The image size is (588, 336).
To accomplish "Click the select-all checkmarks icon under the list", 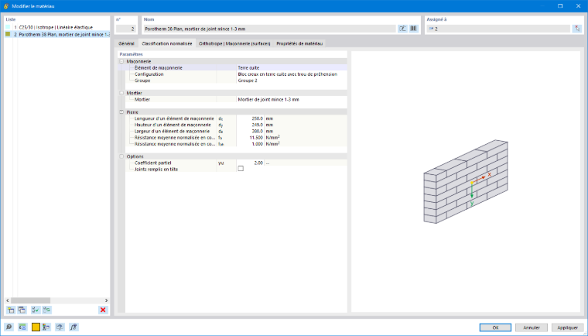I will click(x=36, y=310).
